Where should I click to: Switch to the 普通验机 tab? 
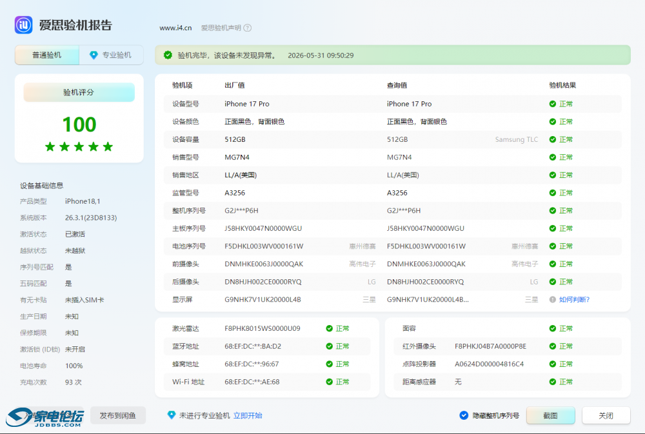tap(47, 55)
